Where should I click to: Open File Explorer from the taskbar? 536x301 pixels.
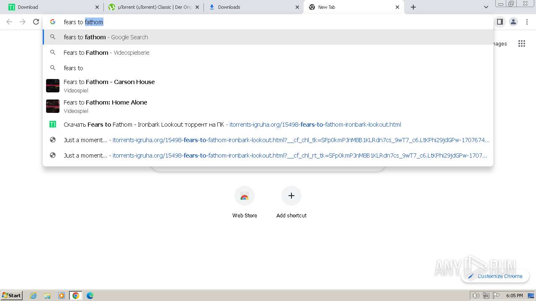47,296
